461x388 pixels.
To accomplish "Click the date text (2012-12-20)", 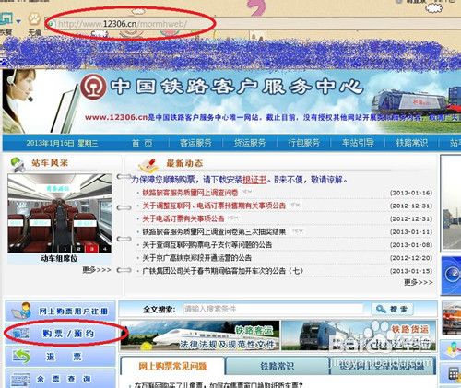I will [x=411, y=258].
